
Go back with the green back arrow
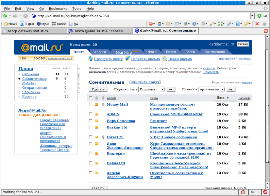click(5, 16)
